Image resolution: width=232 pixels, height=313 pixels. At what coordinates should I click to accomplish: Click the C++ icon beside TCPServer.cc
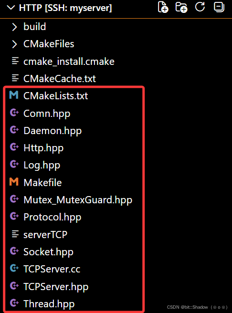(14, 268)
